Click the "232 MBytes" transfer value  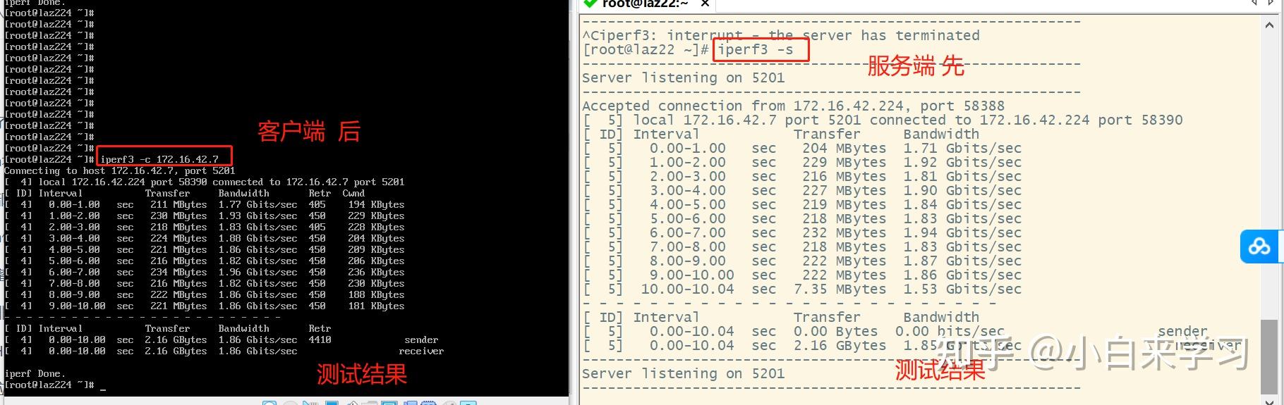844,233
